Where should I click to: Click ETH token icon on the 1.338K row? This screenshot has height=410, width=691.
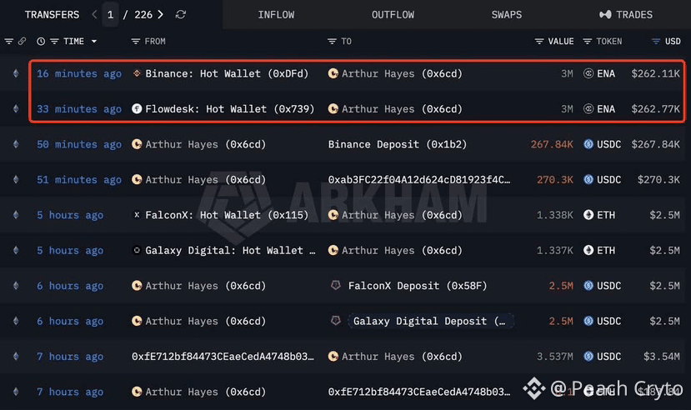(x=588, y=215)
